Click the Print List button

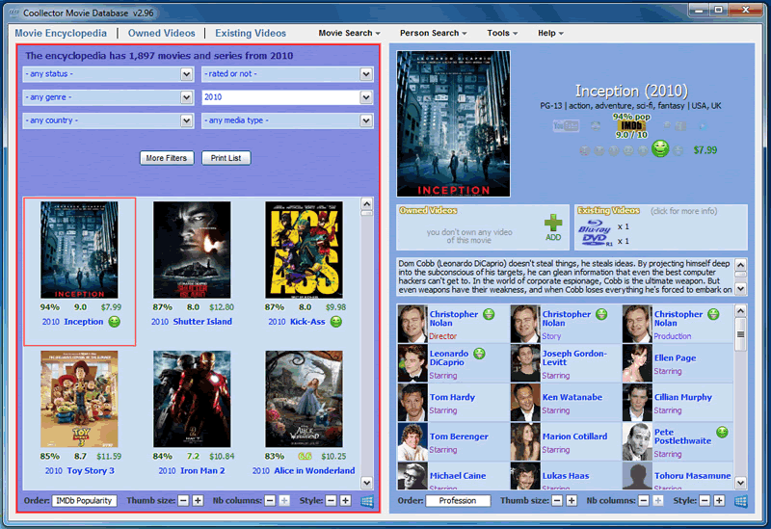[226, 158]
